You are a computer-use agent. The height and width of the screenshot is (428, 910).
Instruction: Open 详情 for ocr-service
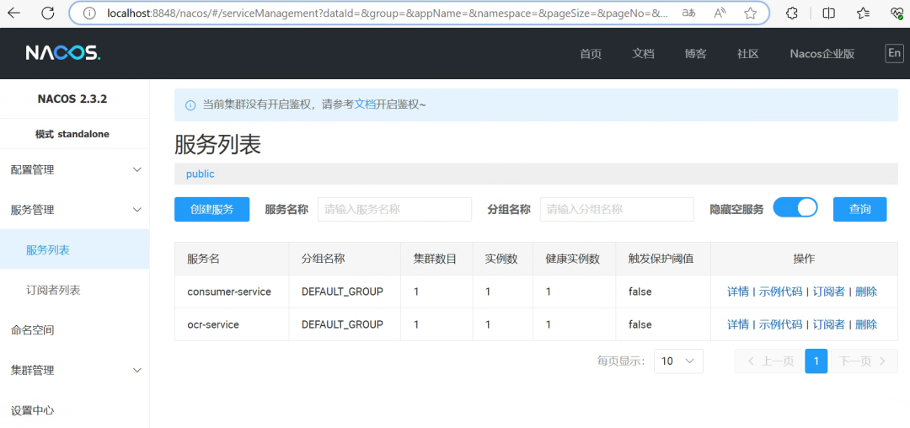click(x=737, y=324)
